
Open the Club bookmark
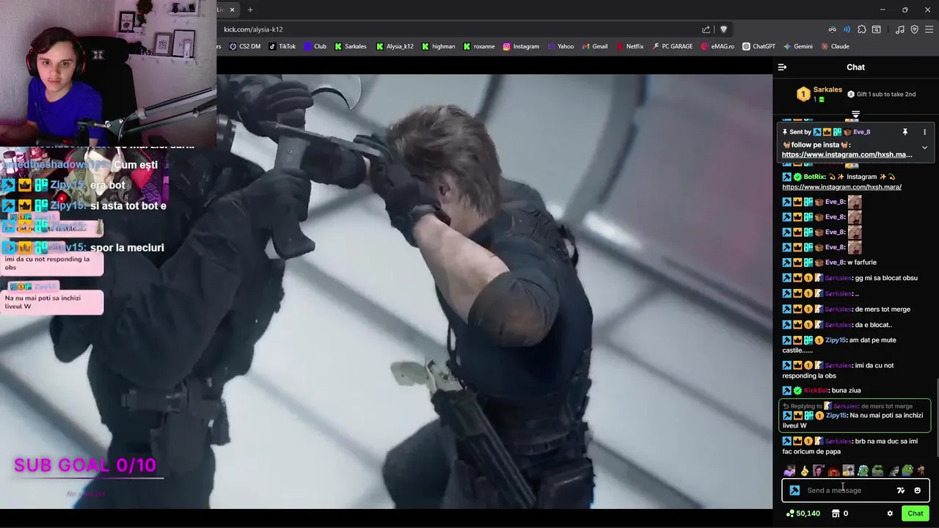click(315, 46)
